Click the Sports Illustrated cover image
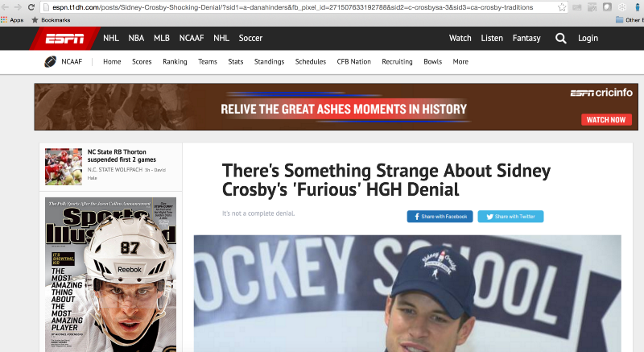Image resolution: width=644 pixels, height=352 pixels. (x=110, y=275)
